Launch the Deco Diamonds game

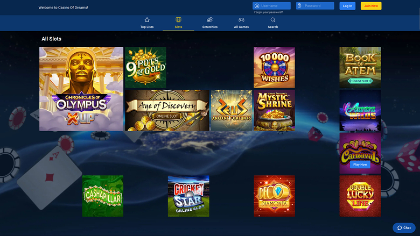click(274, 196)
